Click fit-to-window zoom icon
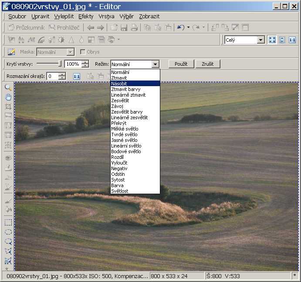This screenshot has width=301, height=282. (x=272, y=40)
